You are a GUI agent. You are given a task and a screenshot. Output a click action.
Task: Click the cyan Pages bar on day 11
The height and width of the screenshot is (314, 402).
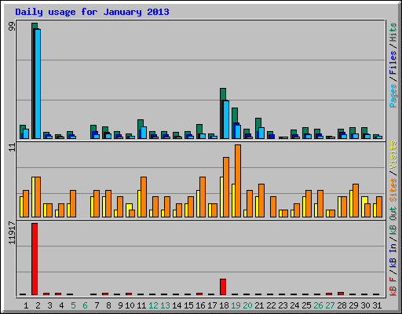[x=144, y=133]
